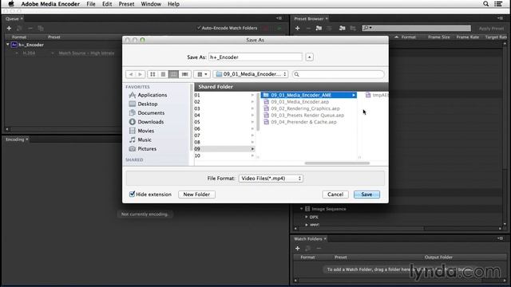Switch Save dialog to list view
This screenshot has width=511, height=287.
(163, 74)
